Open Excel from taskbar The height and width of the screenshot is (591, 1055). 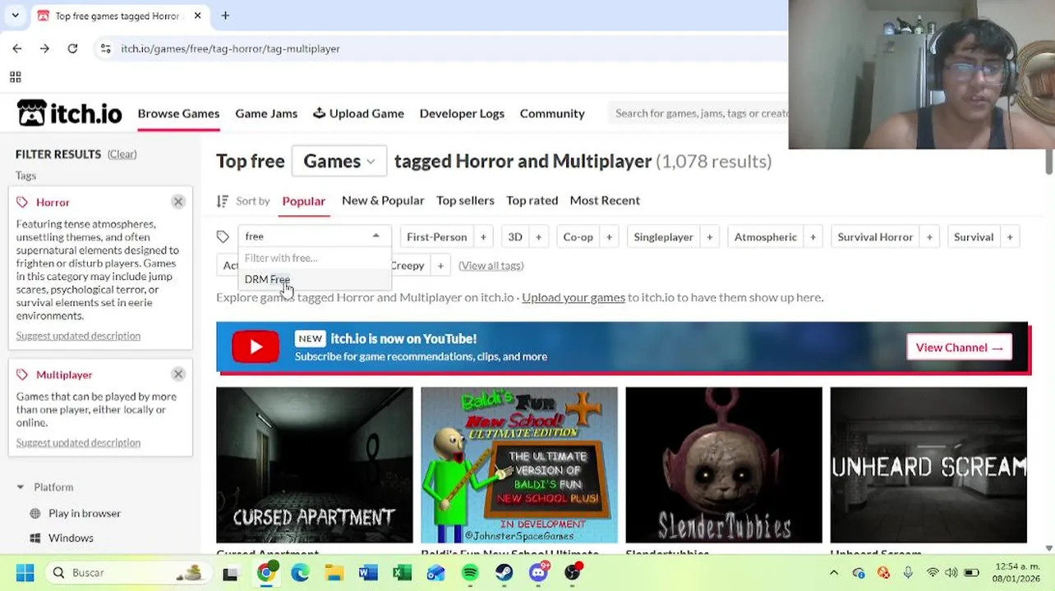coord(402,572)
